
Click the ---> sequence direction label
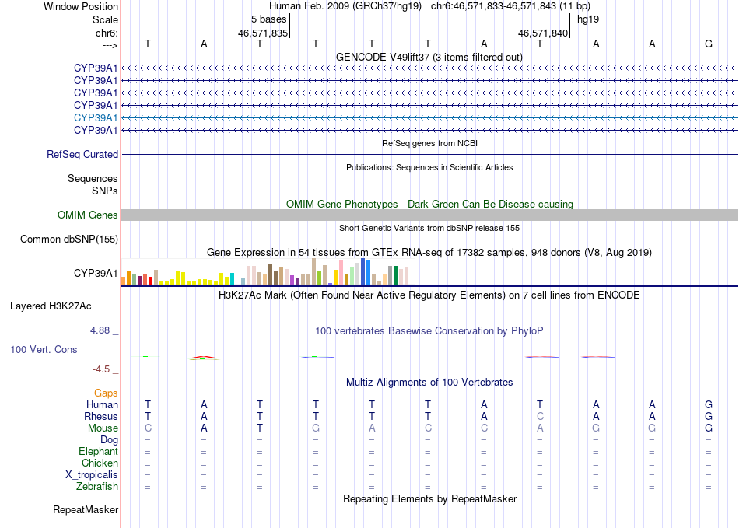[x=110, y=45]
